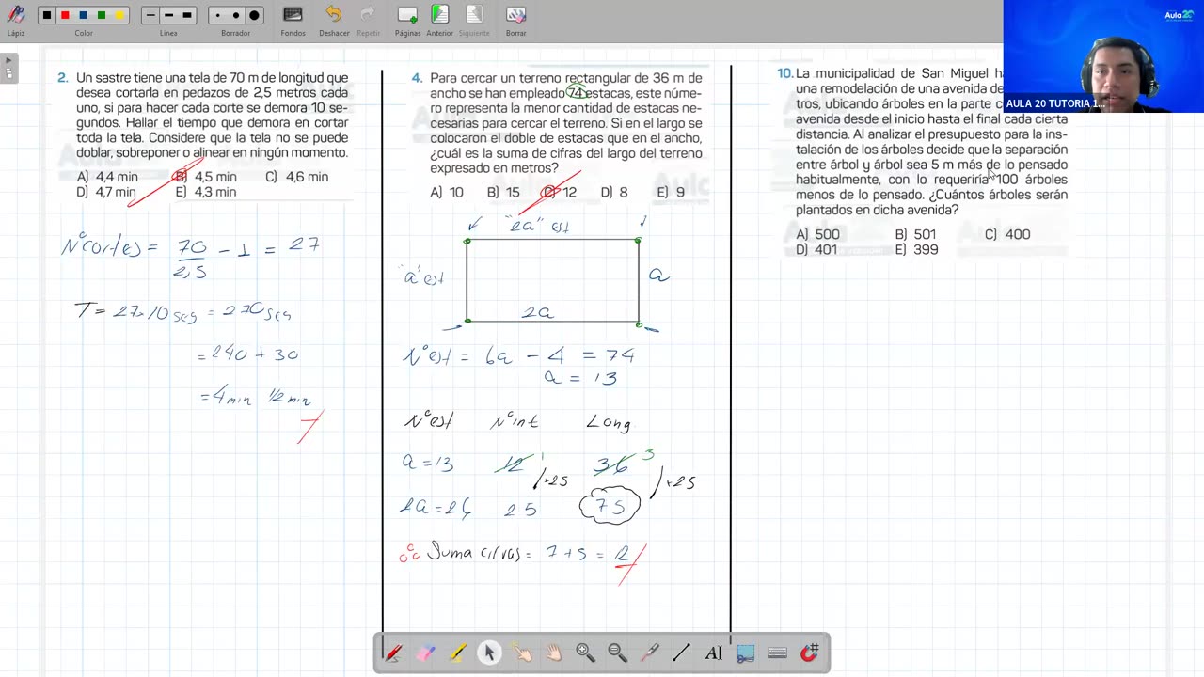Click answer option C) 4,6 min

296,177
